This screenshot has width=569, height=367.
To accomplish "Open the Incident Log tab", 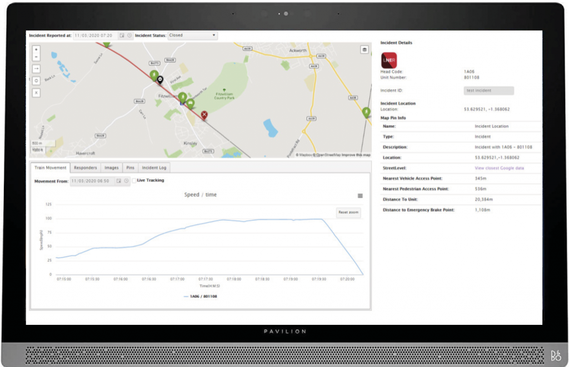I will pyautogui.click(x=154, y=168).
